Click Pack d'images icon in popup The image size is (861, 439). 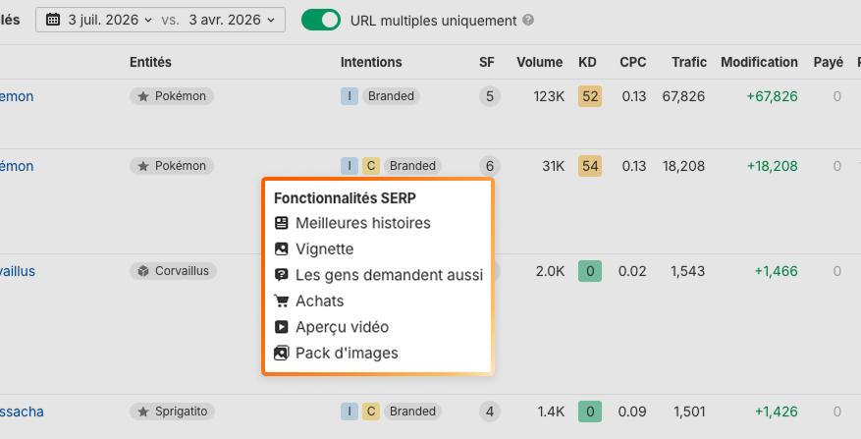pyautogui.click(x=281, y=353)
